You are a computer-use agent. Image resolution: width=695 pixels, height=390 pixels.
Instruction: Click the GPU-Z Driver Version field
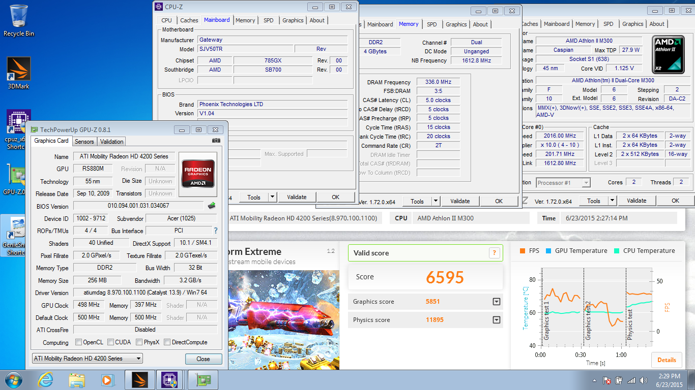click(x=146, y=293)
